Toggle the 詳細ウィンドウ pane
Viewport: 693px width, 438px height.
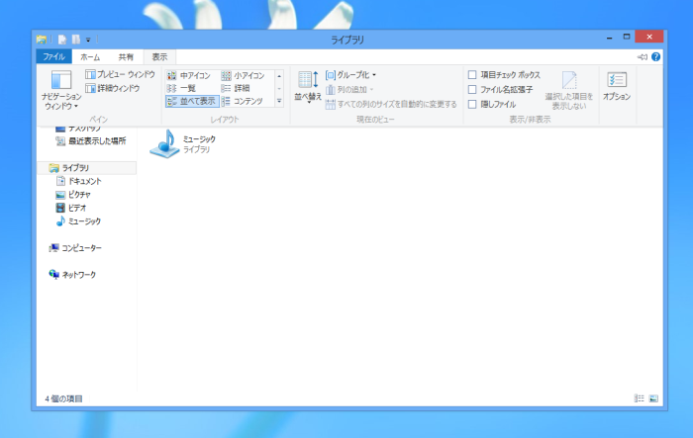[x=113, y=88]
